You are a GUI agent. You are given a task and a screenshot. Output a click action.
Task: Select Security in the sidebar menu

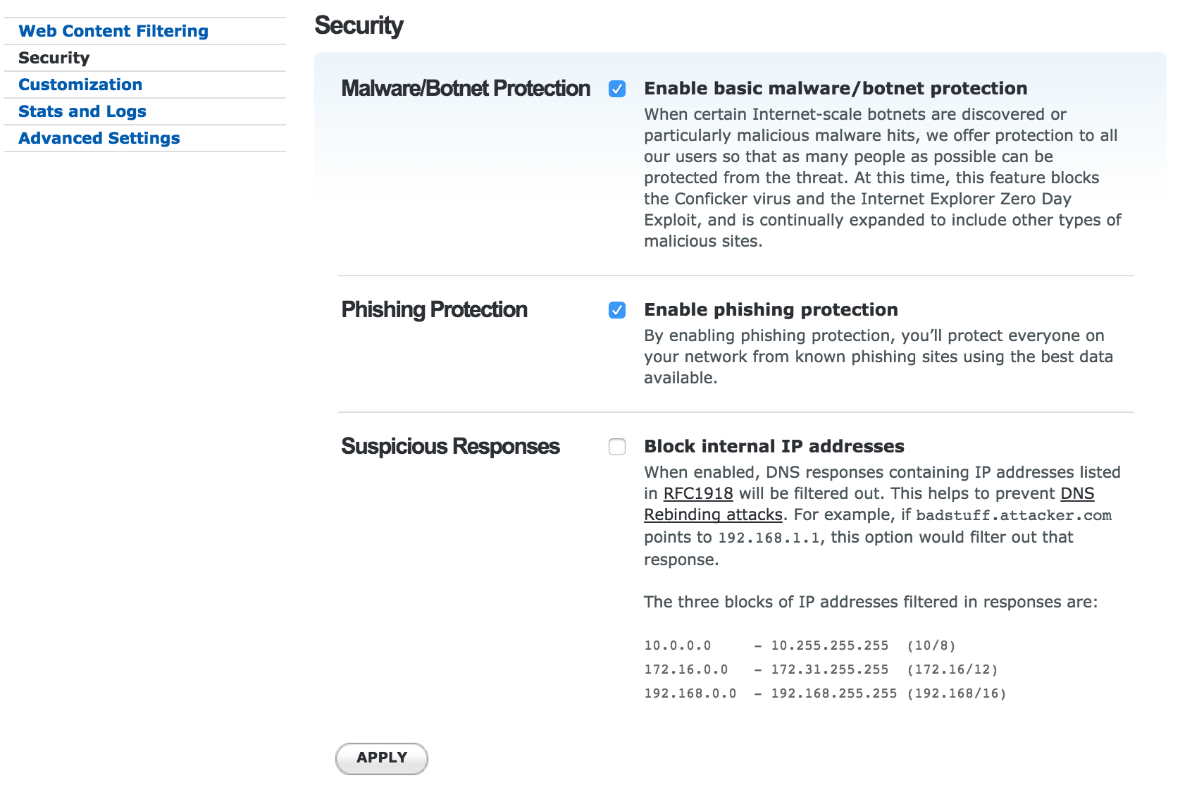pos(54,58)
